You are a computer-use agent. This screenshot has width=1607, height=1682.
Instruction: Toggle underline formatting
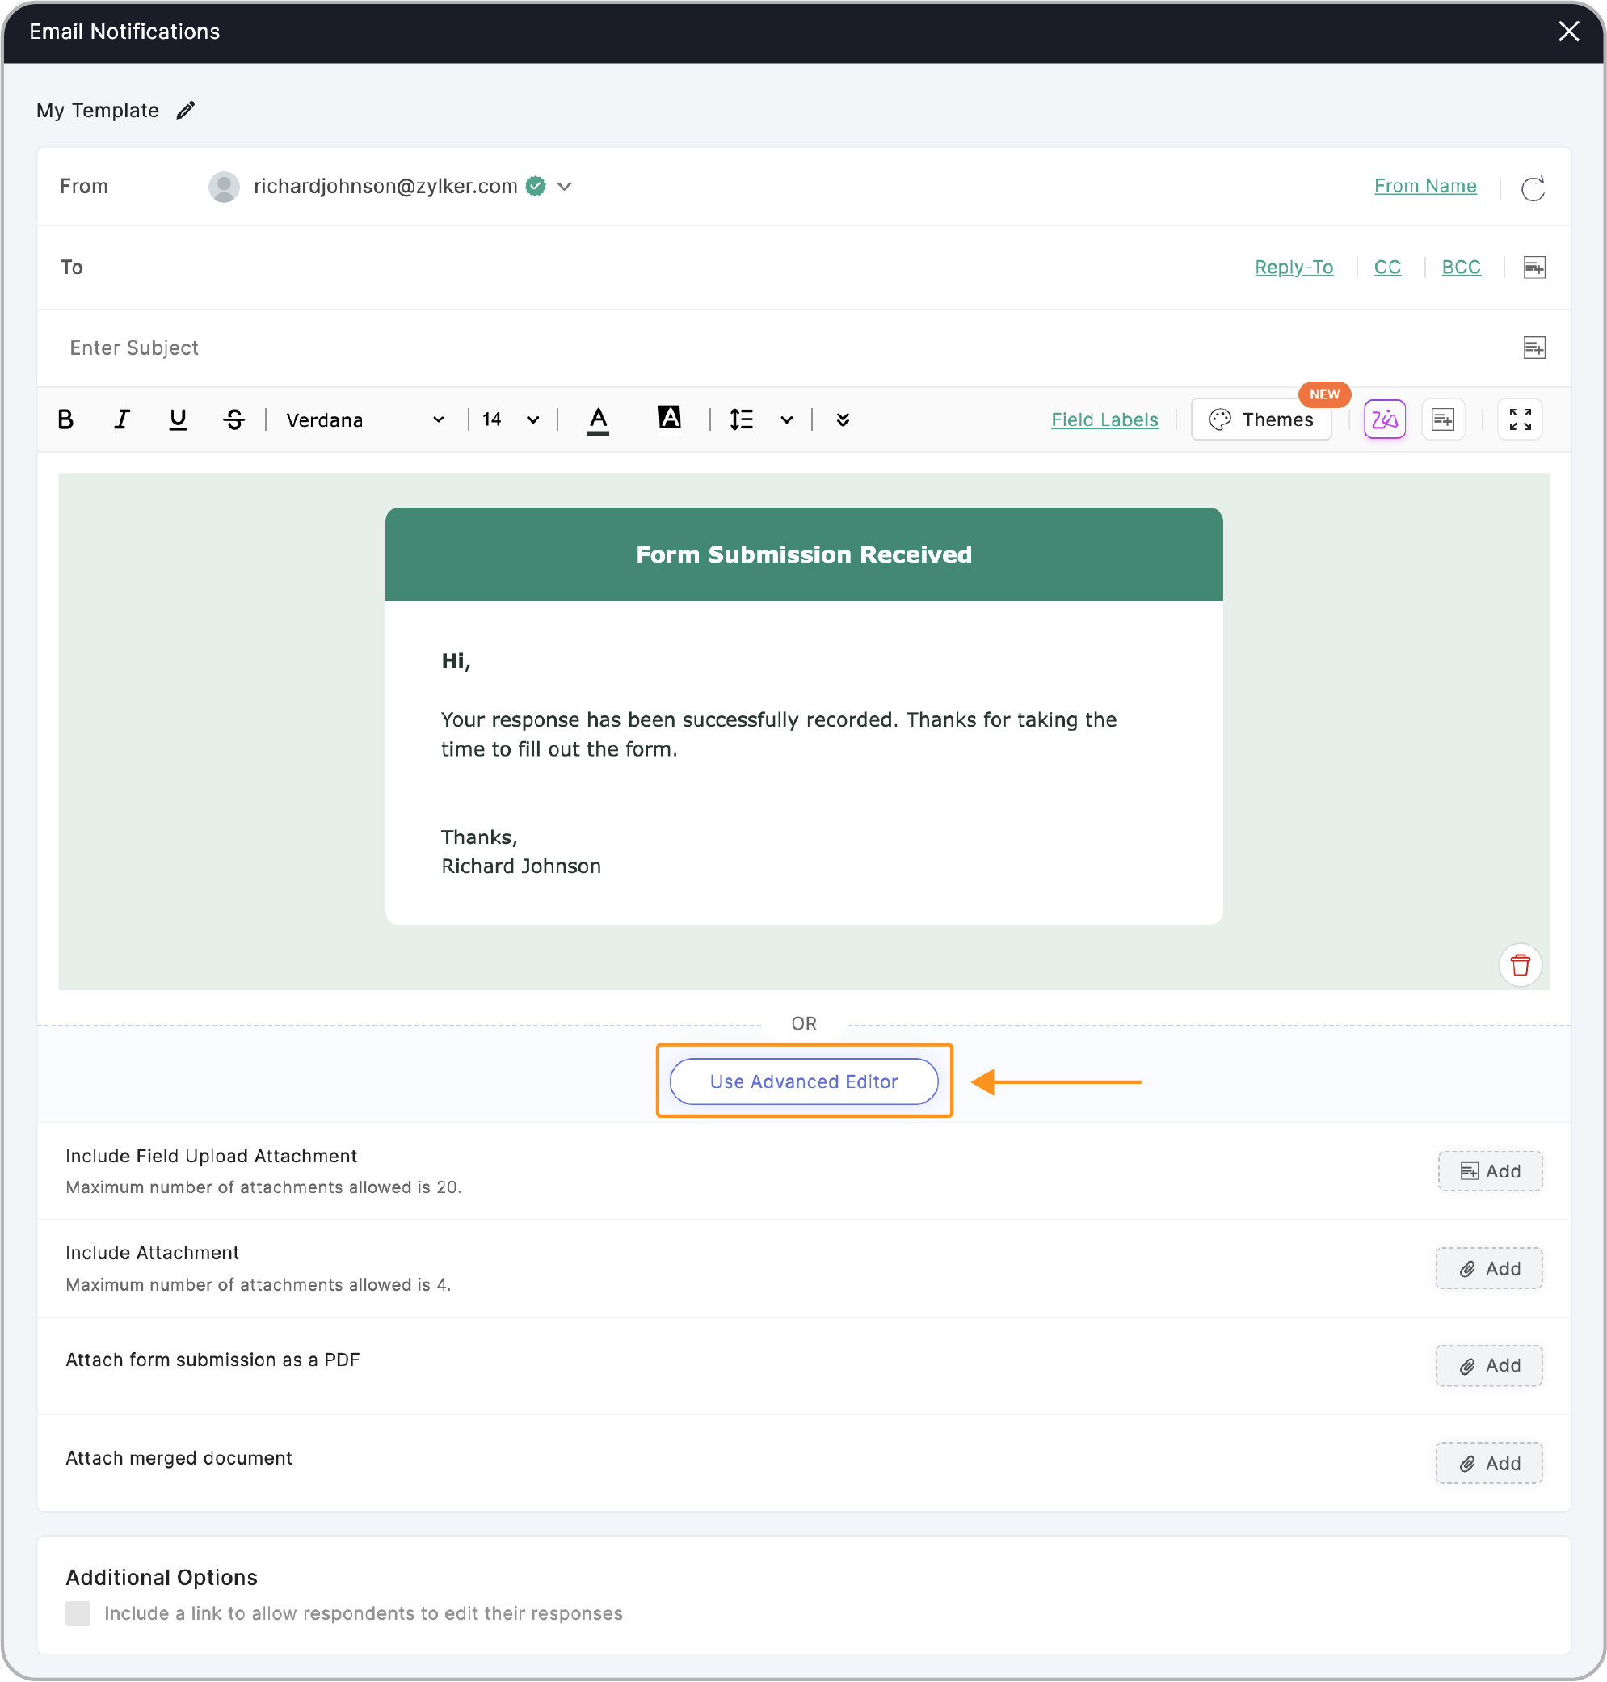point(177,419)
